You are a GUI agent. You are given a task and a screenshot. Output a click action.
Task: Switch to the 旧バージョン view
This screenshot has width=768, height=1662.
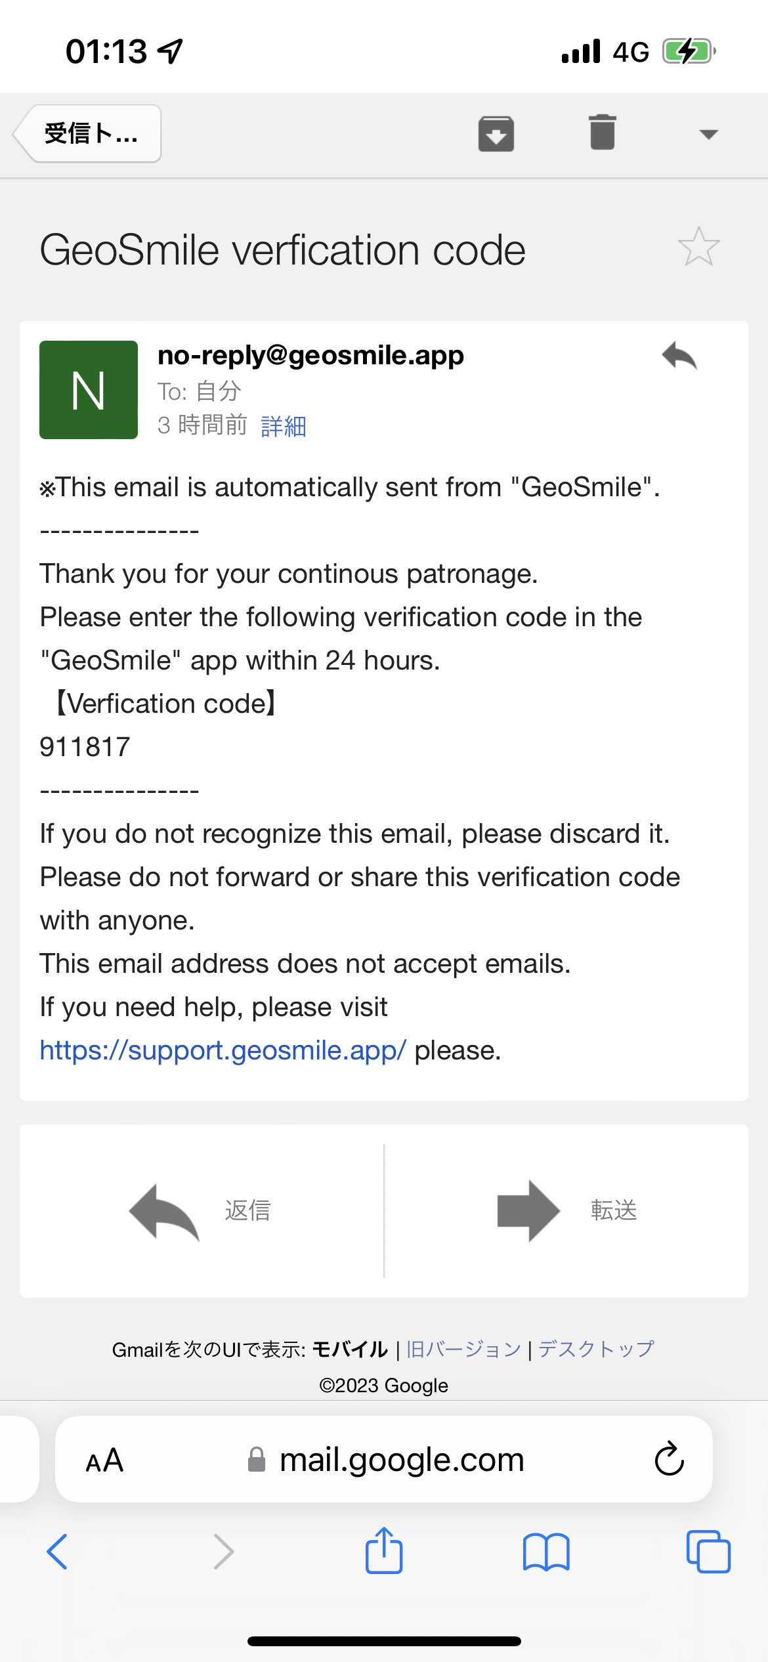tap(463, 1350)
